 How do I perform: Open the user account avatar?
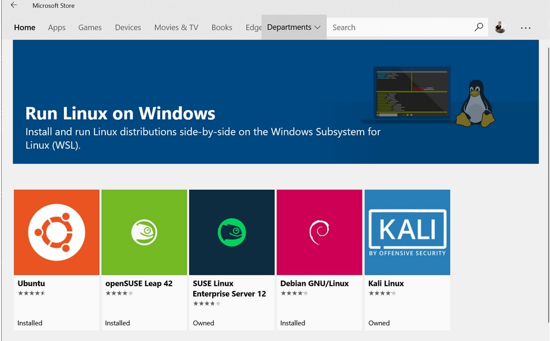click(500, 27)
